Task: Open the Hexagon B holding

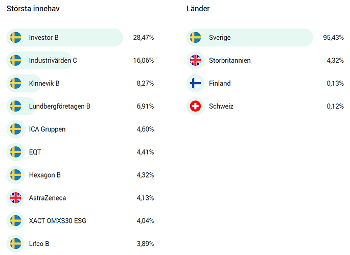Action: click(45, 175)
